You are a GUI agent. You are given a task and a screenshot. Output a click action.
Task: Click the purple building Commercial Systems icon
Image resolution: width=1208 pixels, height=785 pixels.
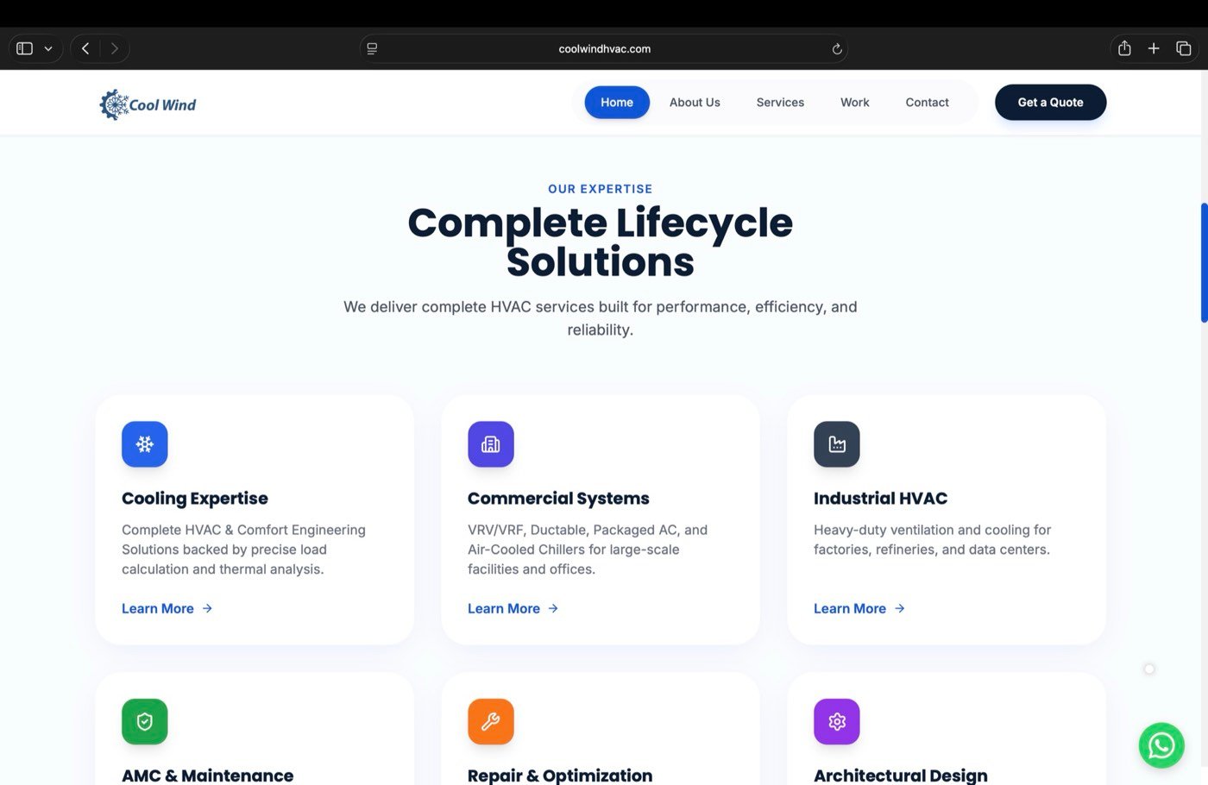[491, 444]
